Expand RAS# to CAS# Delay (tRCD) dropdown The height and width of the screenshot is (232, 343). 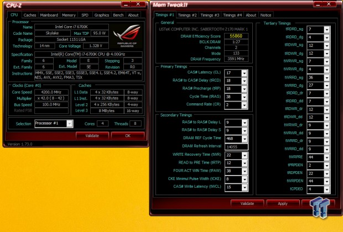[245, 81]
